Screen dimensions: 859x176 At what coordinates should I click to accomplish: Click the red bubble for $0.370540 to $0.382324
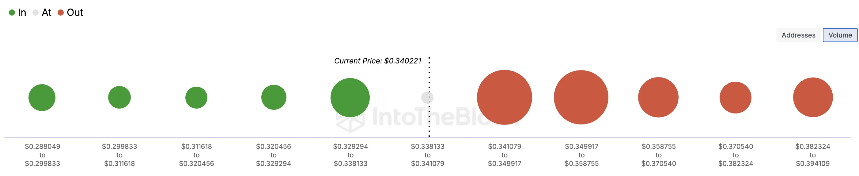tap(736, 98)
